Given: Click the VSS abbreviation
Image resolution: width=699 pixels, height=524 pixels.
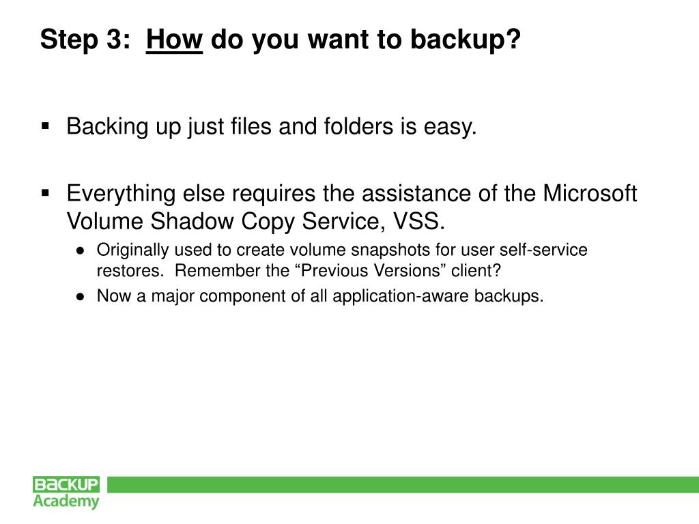Looking at the screenshot, I should 418,222.
